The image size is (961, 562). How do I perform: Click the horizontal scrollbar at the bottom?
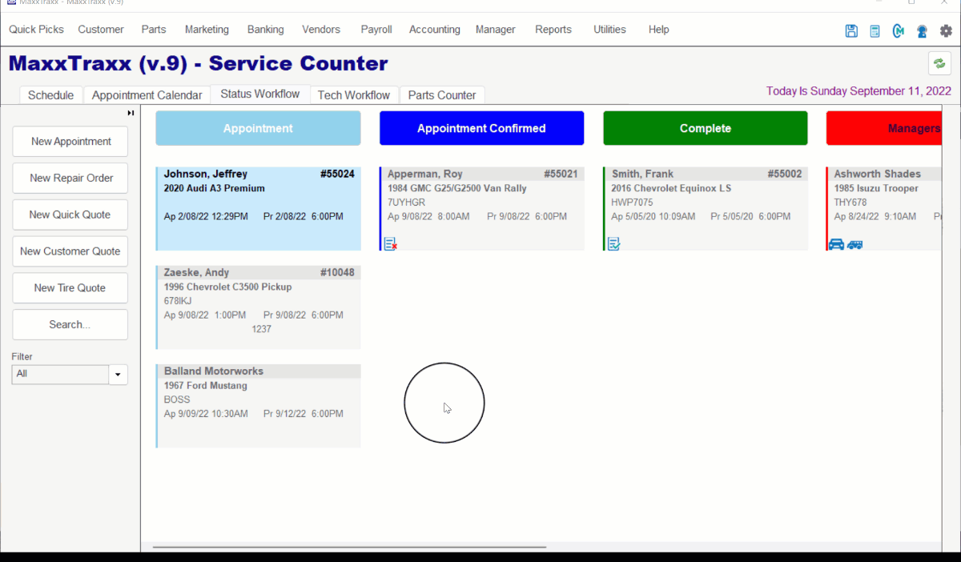pos(349,548)
